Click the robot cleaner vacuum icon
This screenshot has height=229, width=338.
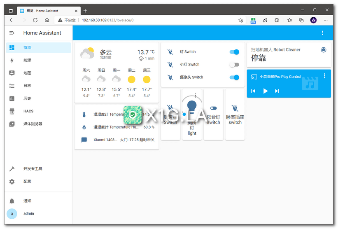pos(323,50)
